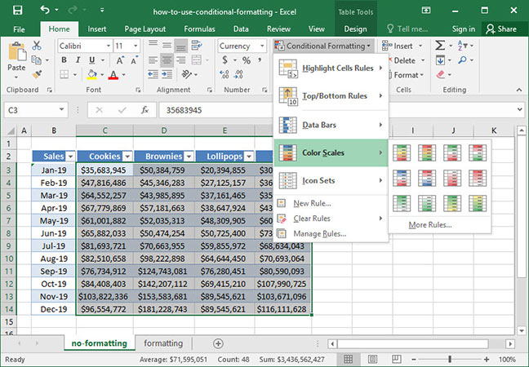Toggle align text left
Image resolution: width=529 pixels, height=367 pixels.
[x=153, y=60]
